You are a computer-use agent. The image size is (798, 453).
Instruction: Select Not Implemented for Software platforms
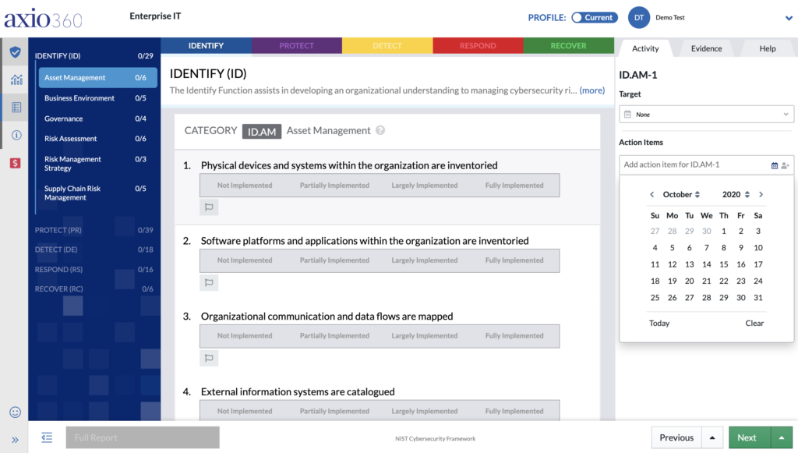click(x=245, y=260)
